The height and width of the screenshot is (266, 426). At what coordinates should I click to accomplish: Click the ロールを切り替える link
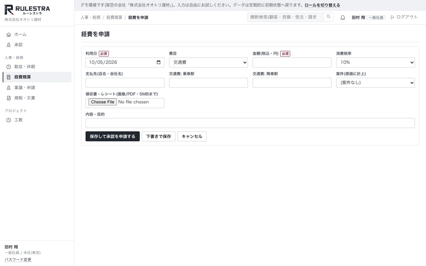(x=322, y=5)
